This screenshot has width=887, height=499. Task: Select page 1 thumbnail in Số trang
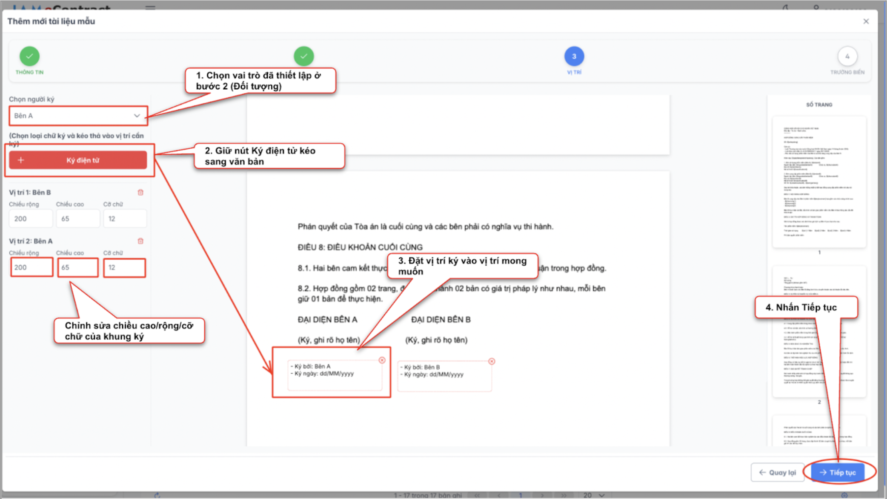click(819, 182)
